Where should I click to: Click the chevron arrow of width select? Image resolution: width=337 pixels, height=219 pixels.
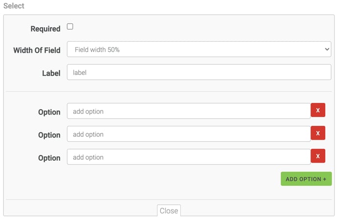(x=327, y=49)
